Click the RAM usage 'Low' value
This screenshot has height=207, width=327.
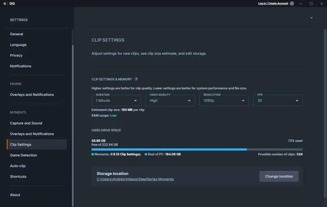coord(113,115)
